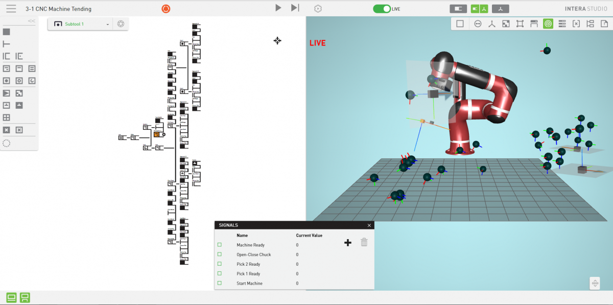
Task: Click the Name column header in SIGNALS
Action: pyautogui.click(x=242, y=236)
